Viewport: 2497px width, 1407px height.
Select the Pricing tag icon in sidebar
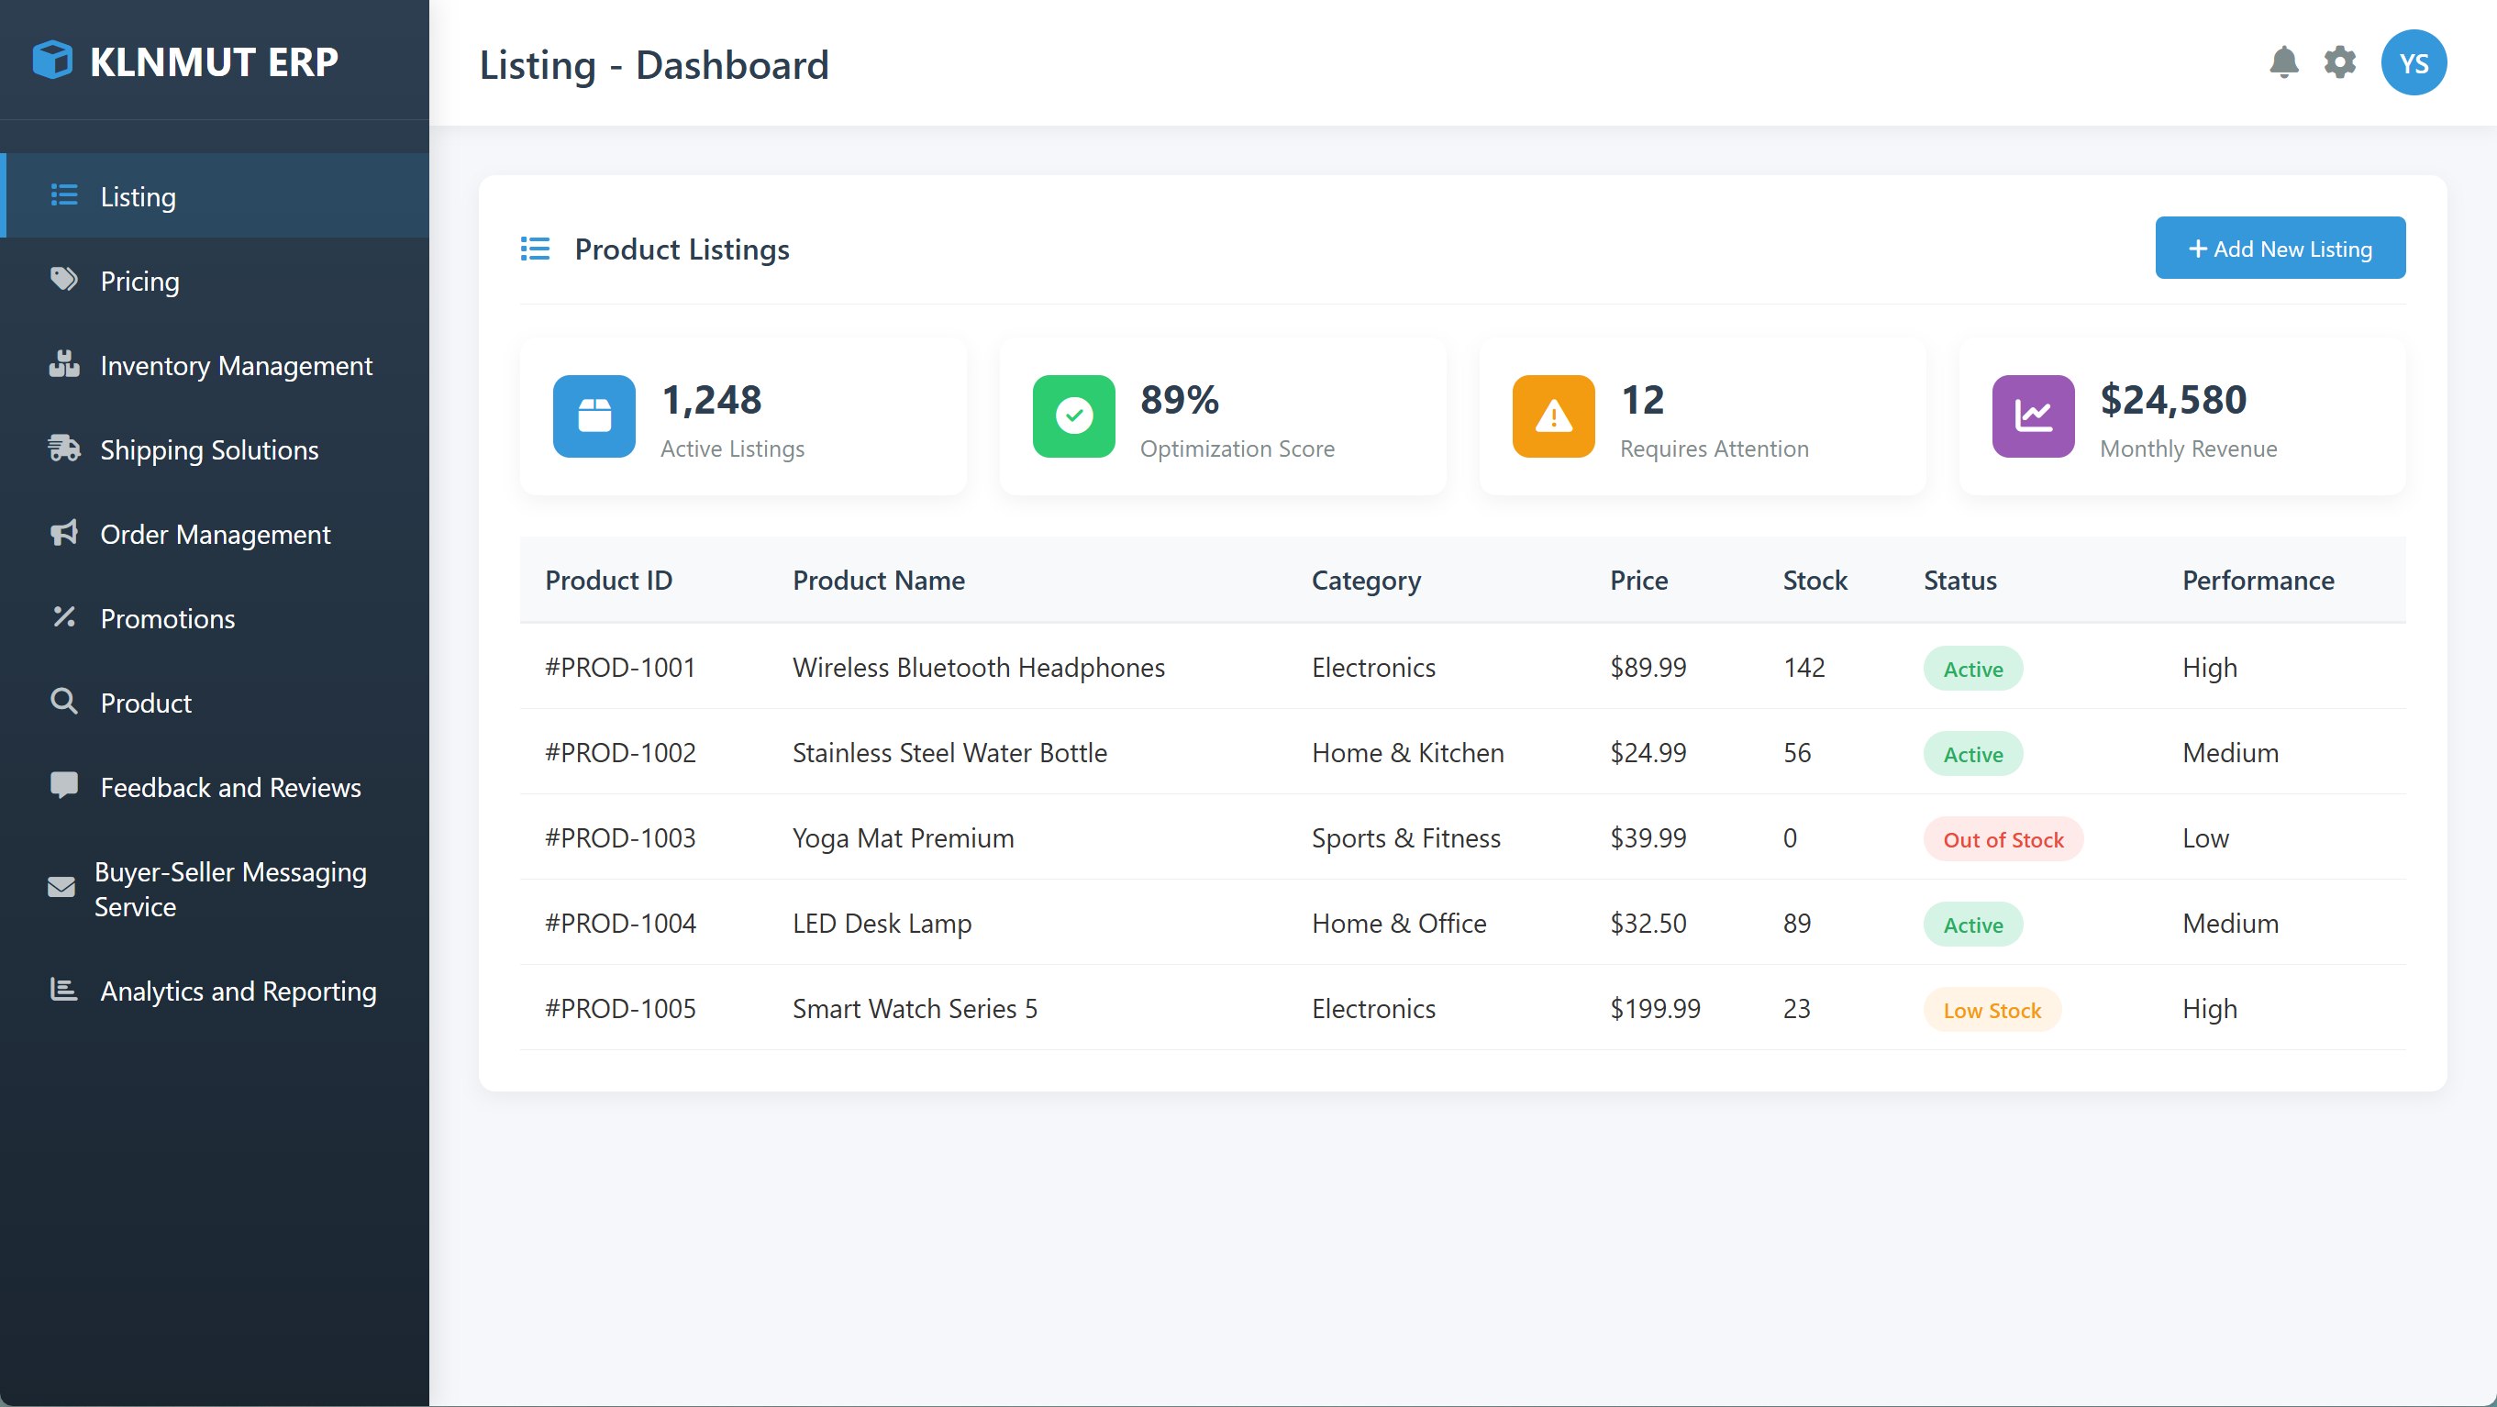click(x=63, y=280)
